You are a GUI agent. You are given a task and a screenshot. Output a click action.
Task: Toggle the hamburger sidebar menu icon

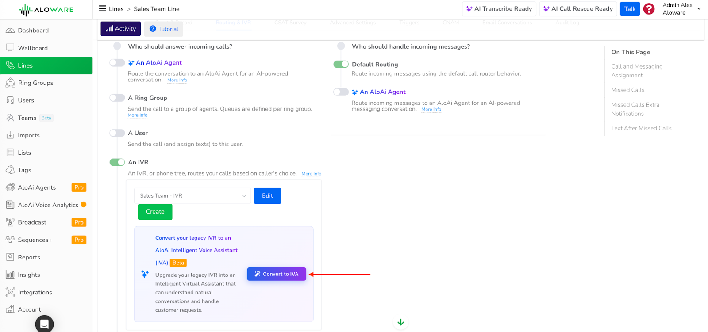[102, 8]
